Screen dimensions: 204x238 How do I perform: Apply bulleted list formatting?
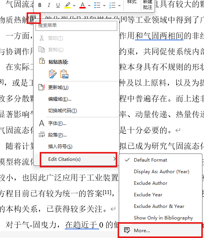click(x=97, y=5)
